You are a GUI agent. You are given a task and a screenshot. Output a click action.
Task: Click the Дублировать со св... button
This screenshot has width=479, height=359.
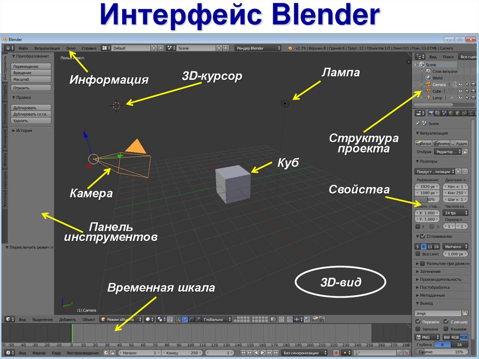pyautogui.click(x=31, y=114)
